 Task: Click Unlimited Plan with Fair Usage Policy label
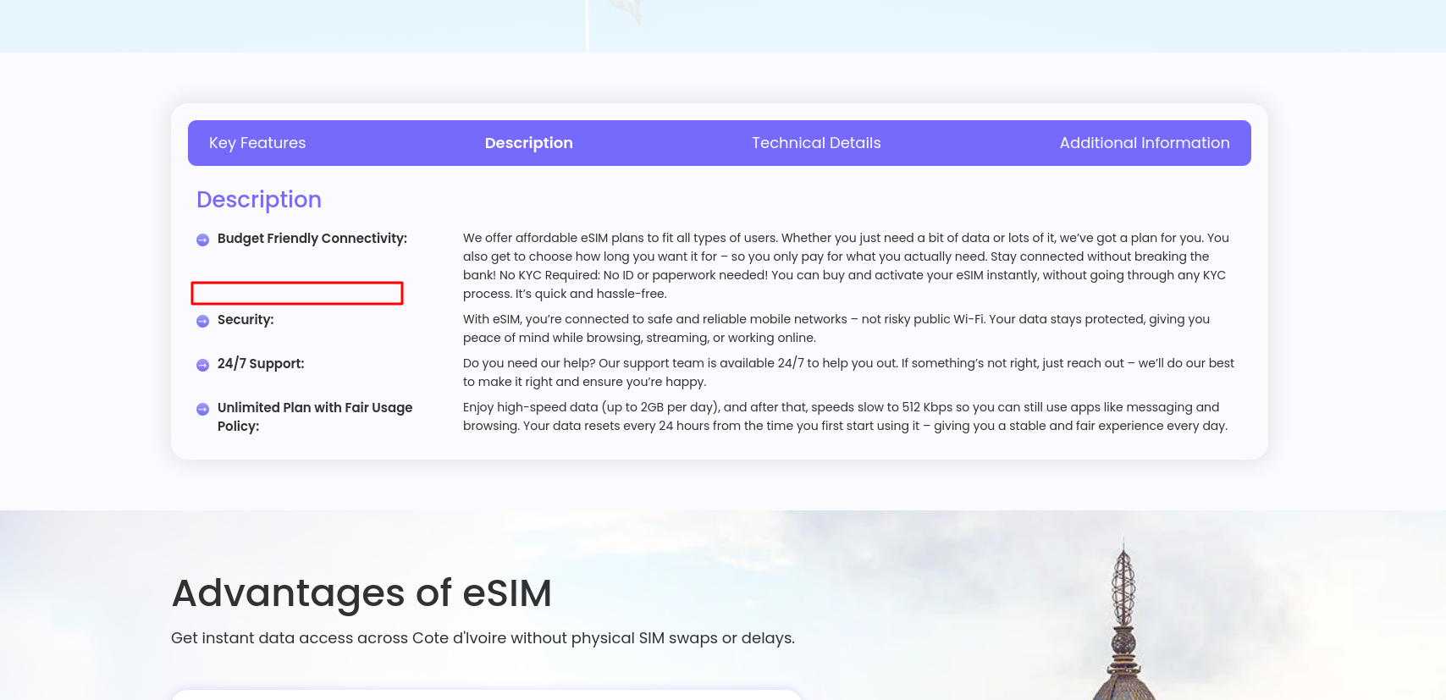(314, 416)
